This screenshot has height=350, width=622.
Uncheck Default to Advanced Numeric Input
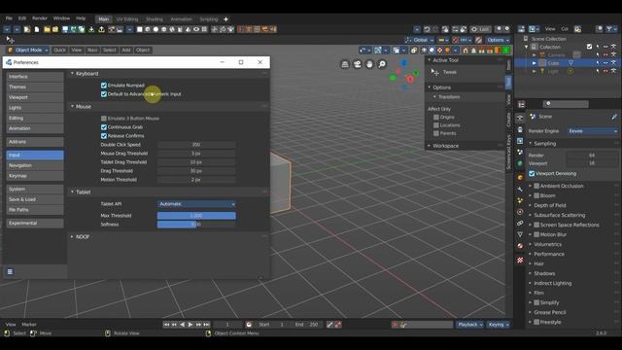tap(104, 94)
